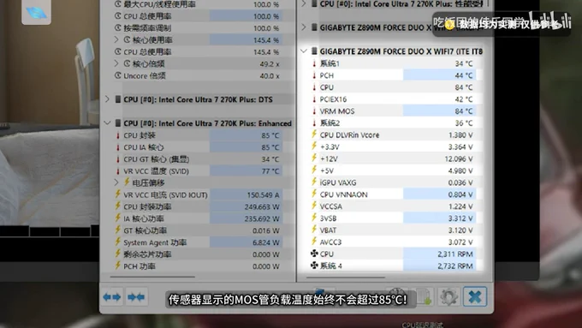Screen dimensions: 582x328
Task: Click the left panel horizontal scrollbar
Action: 152,277
